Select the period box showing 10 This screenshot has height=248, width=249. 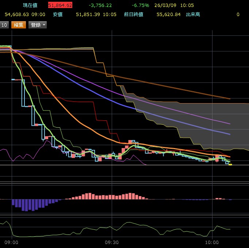coord(4,25)
